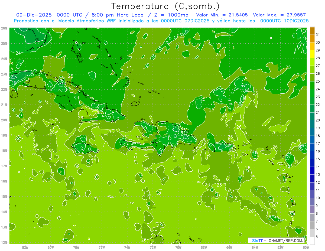Click the "80W" longitude axis label

(x=51, y=247)
